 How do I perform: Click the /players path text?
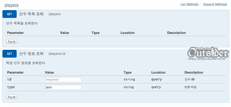pos(54,14)
